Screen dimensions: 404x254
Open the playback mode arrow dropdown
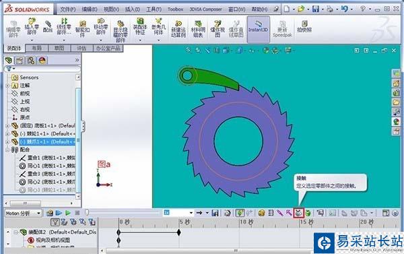(x=207, y=213)
